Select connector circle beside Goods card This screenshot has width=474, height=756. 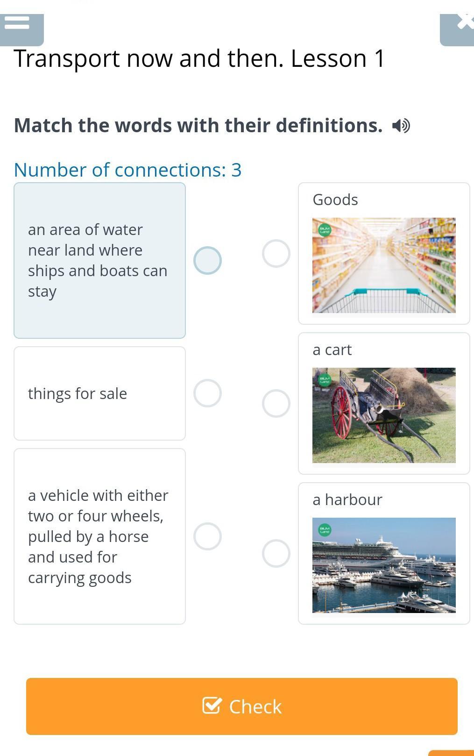276,254
